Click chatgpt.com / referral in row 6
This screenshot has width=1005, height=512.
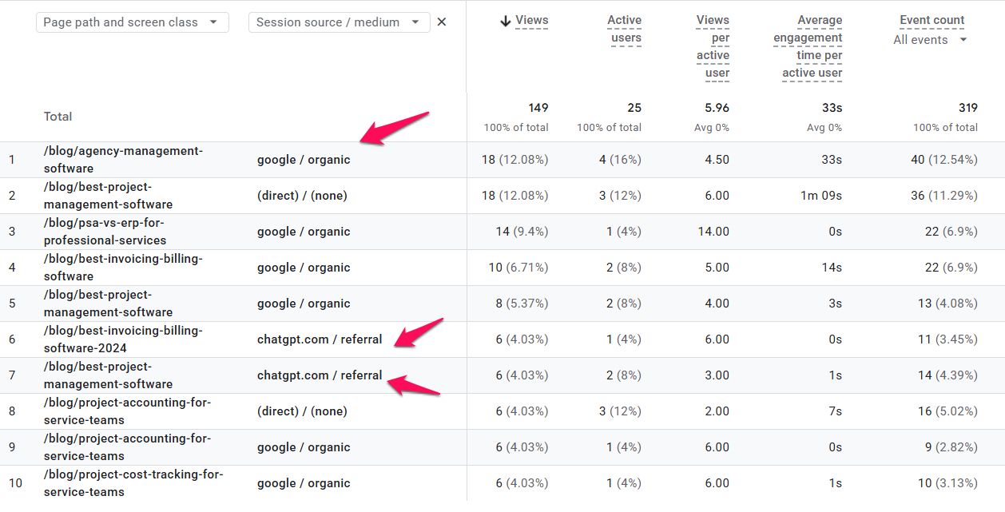pos(320,339)
